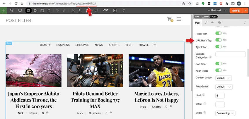The width and height of the screenshot is (249, 119).
Task: Open the builder sliders settings icon
Action: (115, 11)
